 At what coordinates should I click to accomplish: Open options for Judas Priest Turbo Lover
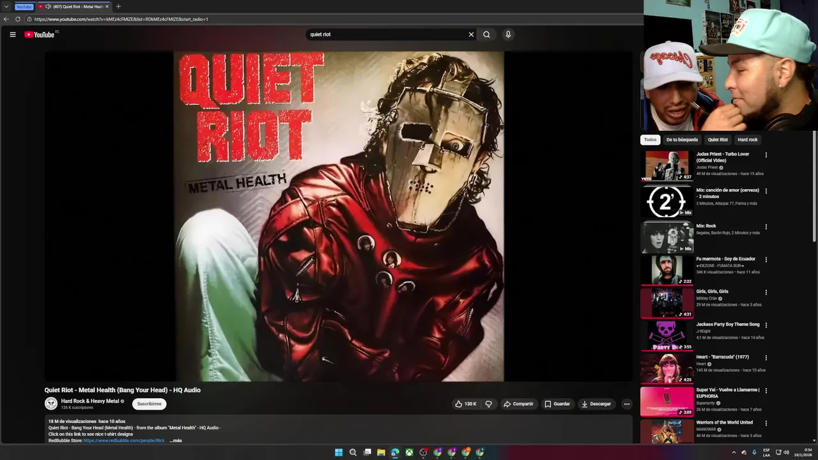click(766, 155)
